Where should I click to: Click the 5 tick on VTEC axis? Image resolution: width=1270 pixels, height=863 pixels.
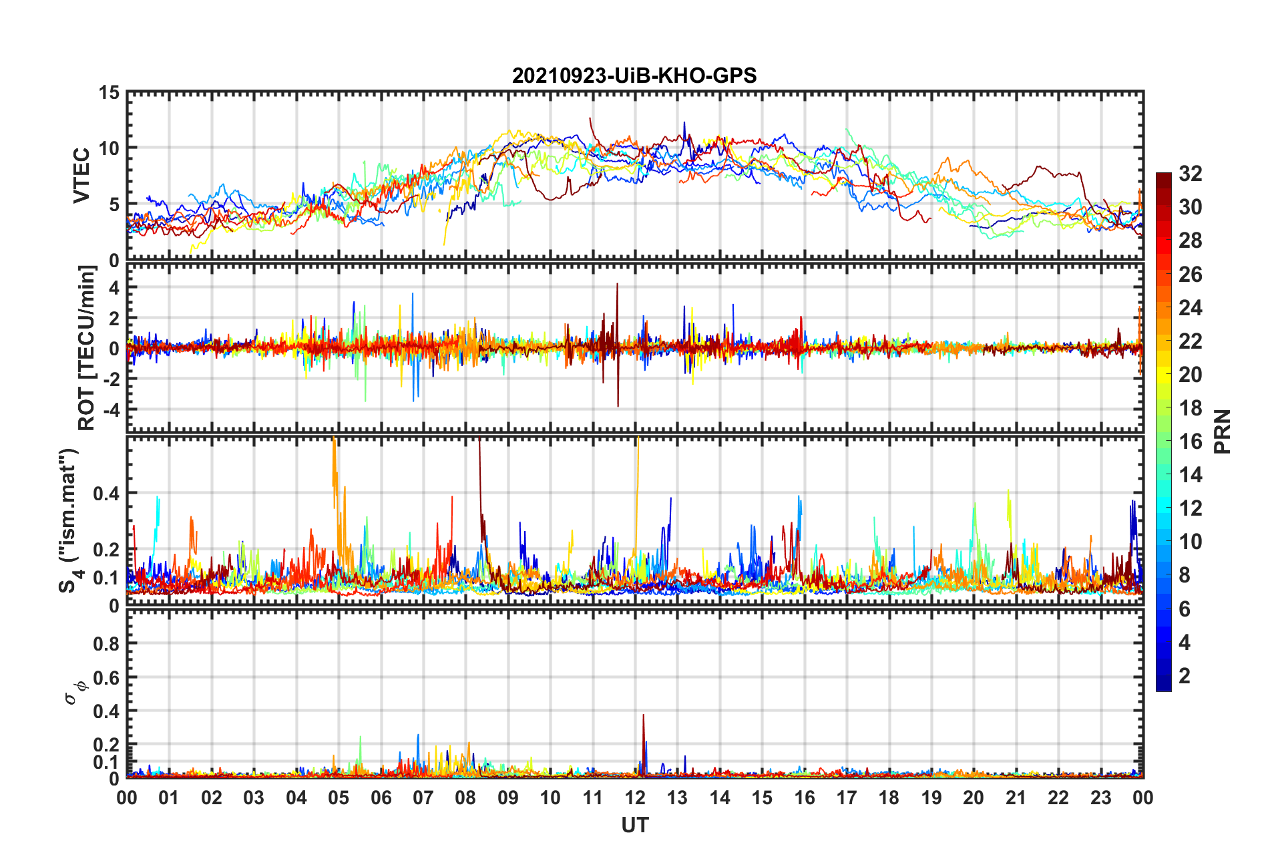[x=115, y=204]
